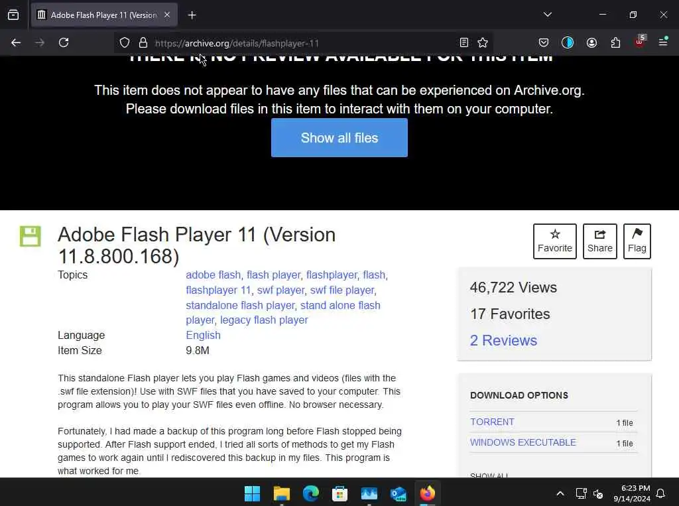Image resolution: width=679 pixels, height=506 pixels.
Task: Click the browser back arrow
Action: 16,42
